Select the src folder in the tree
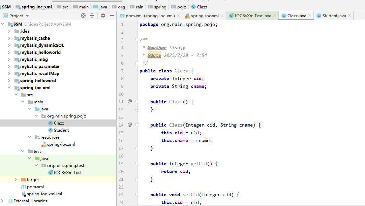Viewport: 365px width, 206px height. tap(30, 95)
